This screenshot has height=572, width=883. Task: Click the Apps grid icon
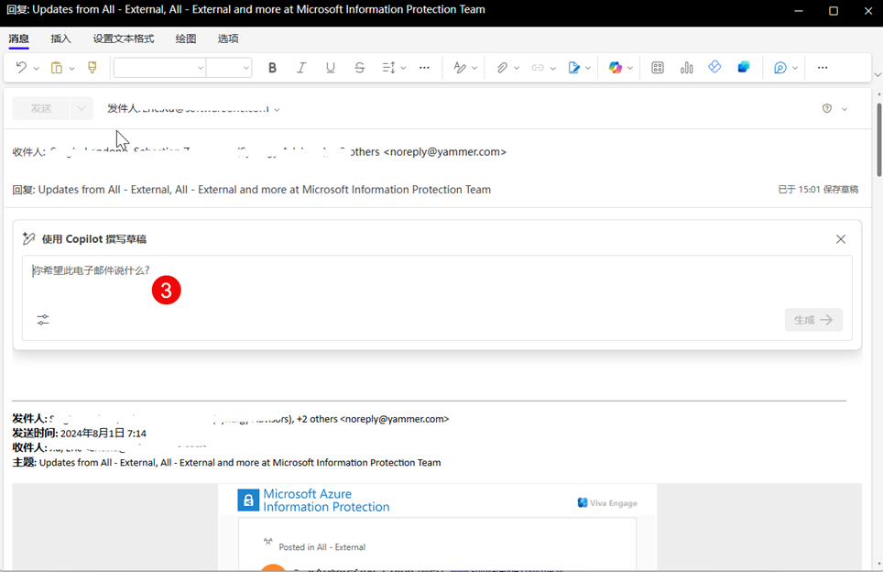coord(657,68)
